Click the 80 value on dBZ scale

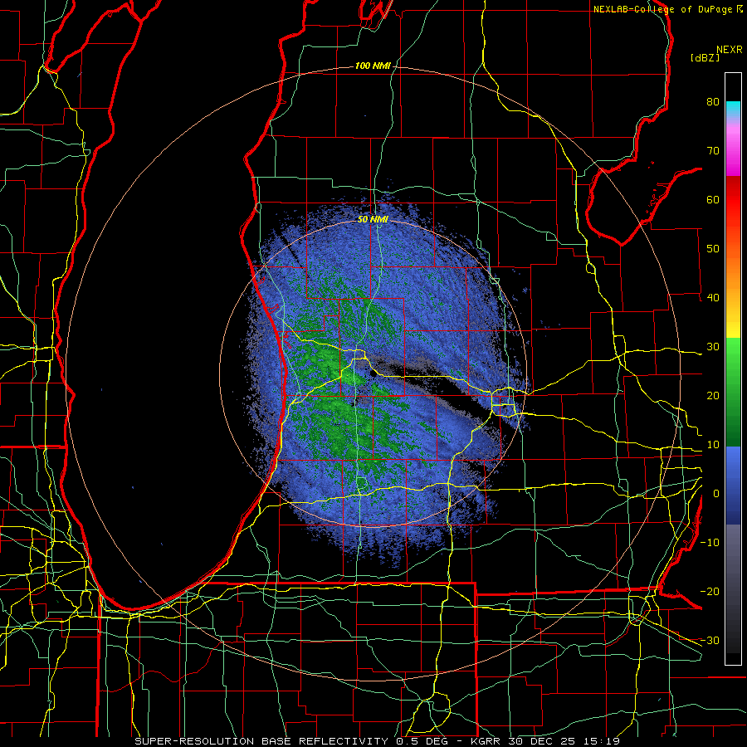tap(713, 102)
